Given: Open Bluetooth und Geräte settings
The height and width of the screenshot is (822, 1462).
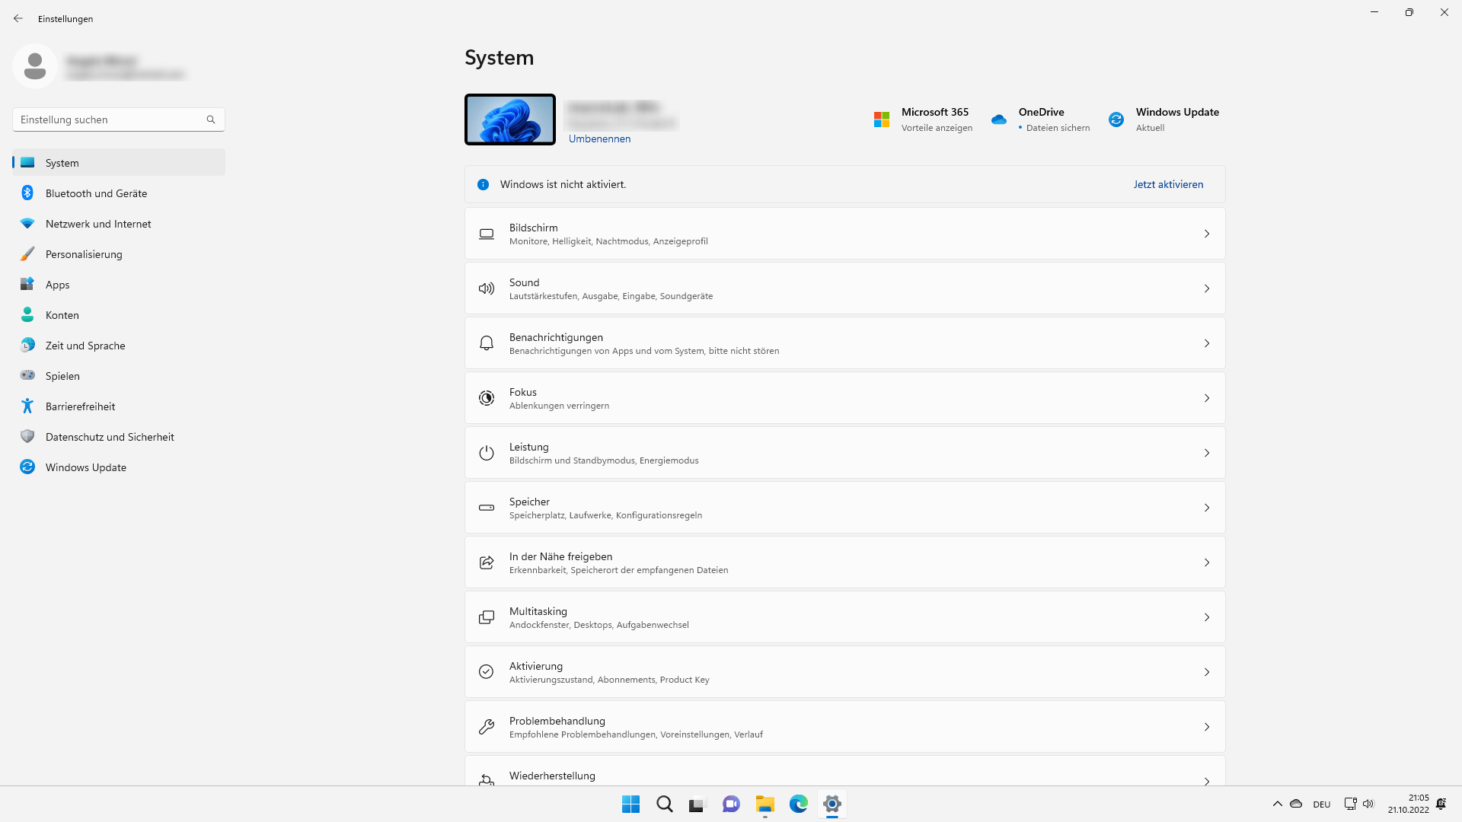Looking at the screenshot, I should (x=95, y=193).
